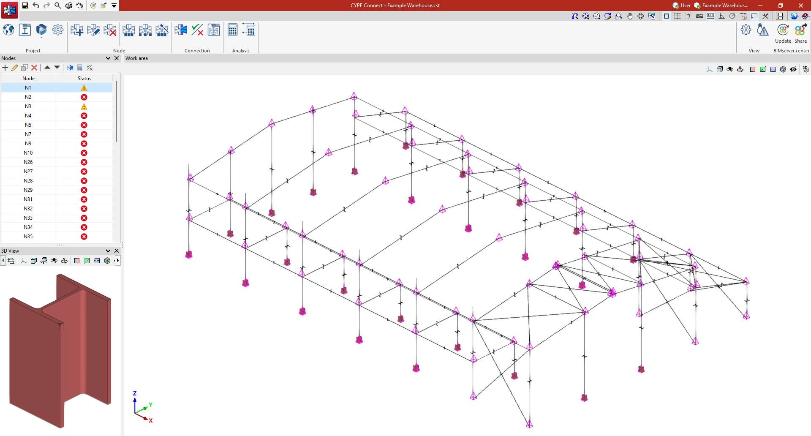Open general settings gear in Project group

pyautogui.click(x=58, y=30)
